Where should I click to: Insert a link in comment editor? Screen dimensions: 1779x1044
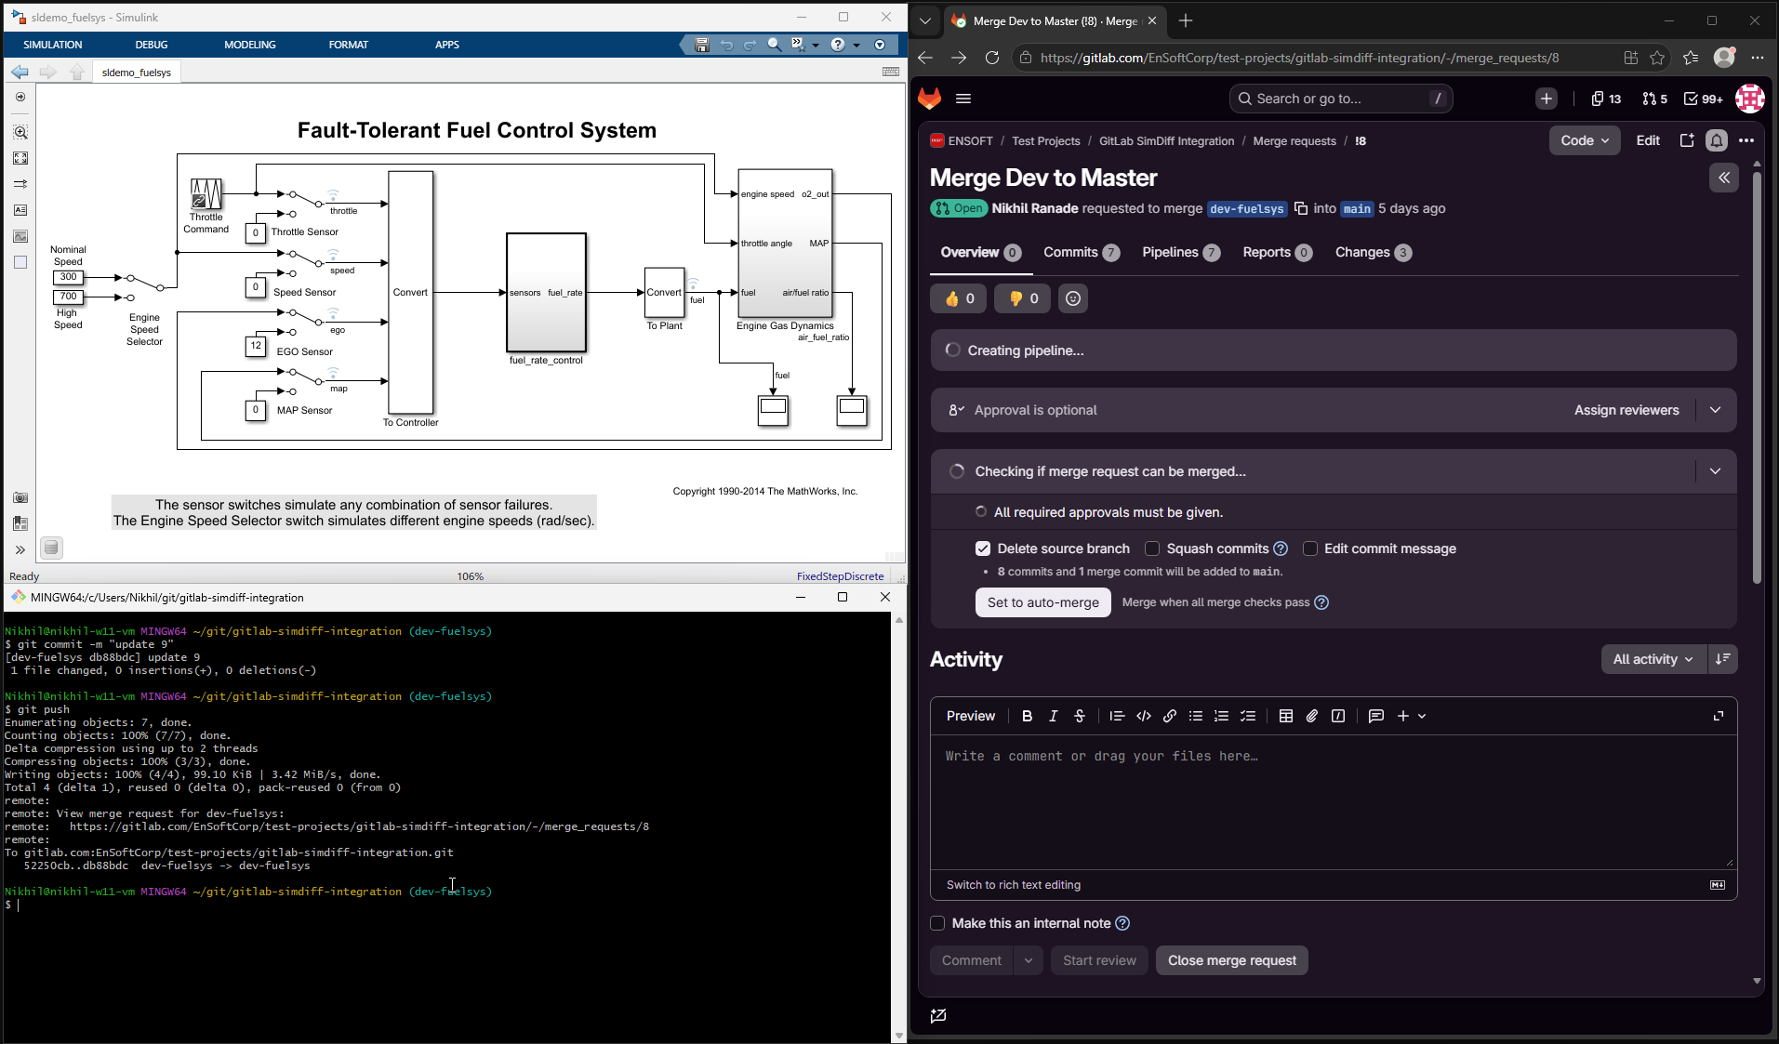click(x=1170, y=716)
